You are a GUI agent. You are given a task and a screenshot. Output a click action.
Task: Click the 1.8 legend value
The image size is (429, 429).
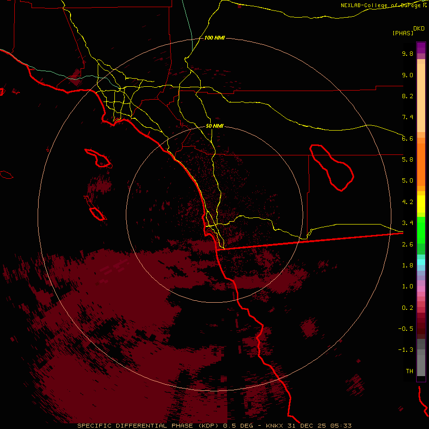point(408,266)
